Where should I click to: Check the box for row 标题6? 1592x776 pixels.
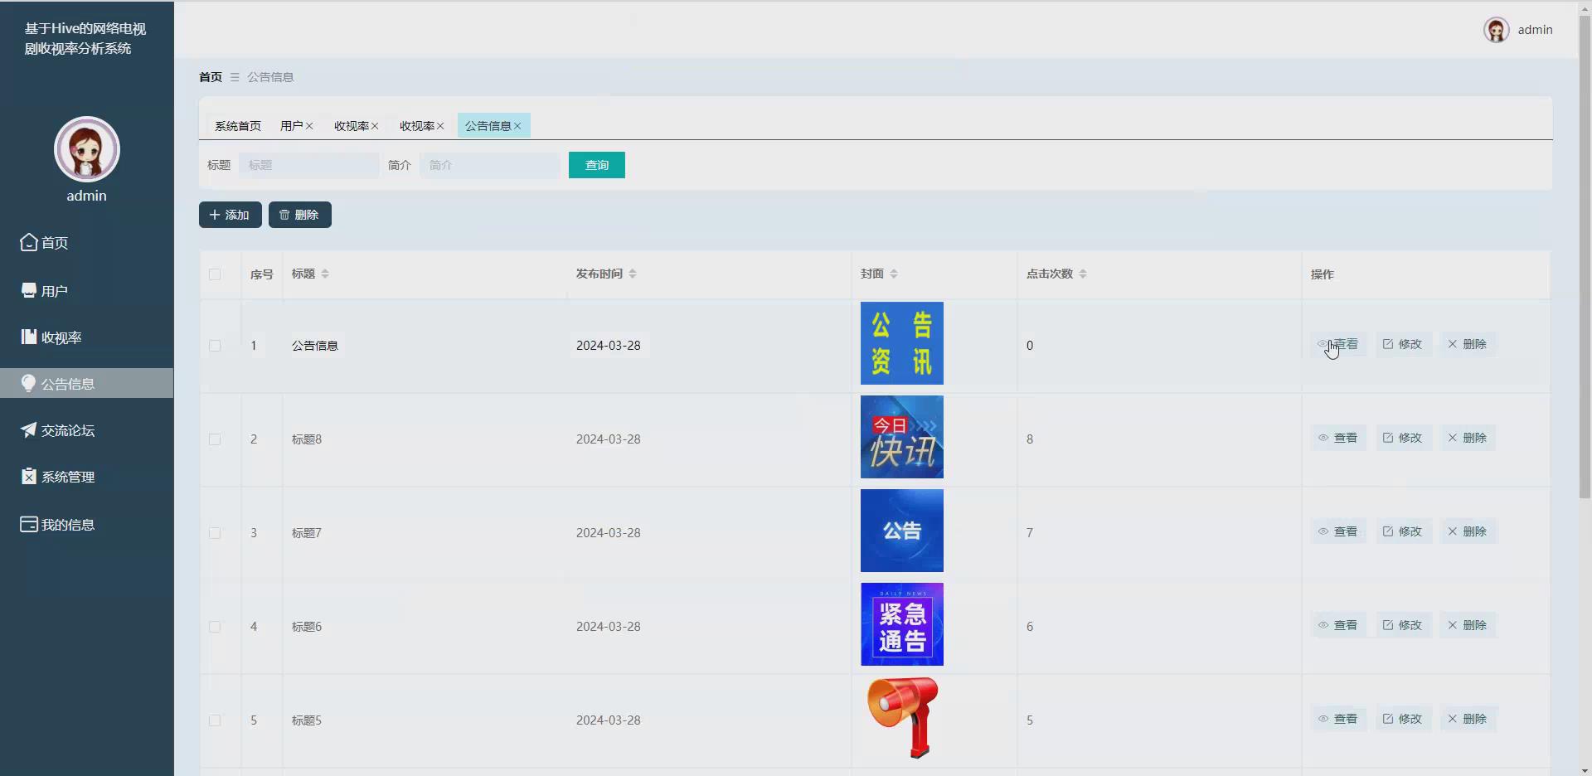[215, 627]
